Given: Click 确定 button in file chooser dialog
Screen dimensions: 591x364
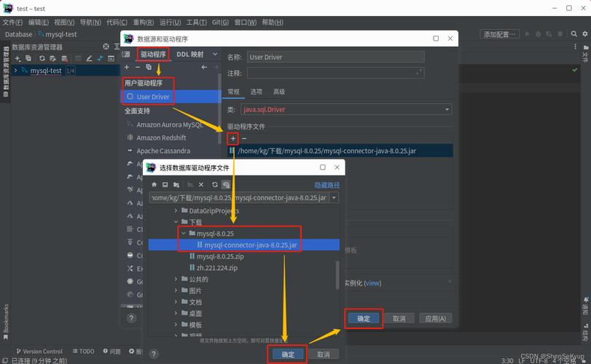Looking at the screenshot, I should (288, 355).
